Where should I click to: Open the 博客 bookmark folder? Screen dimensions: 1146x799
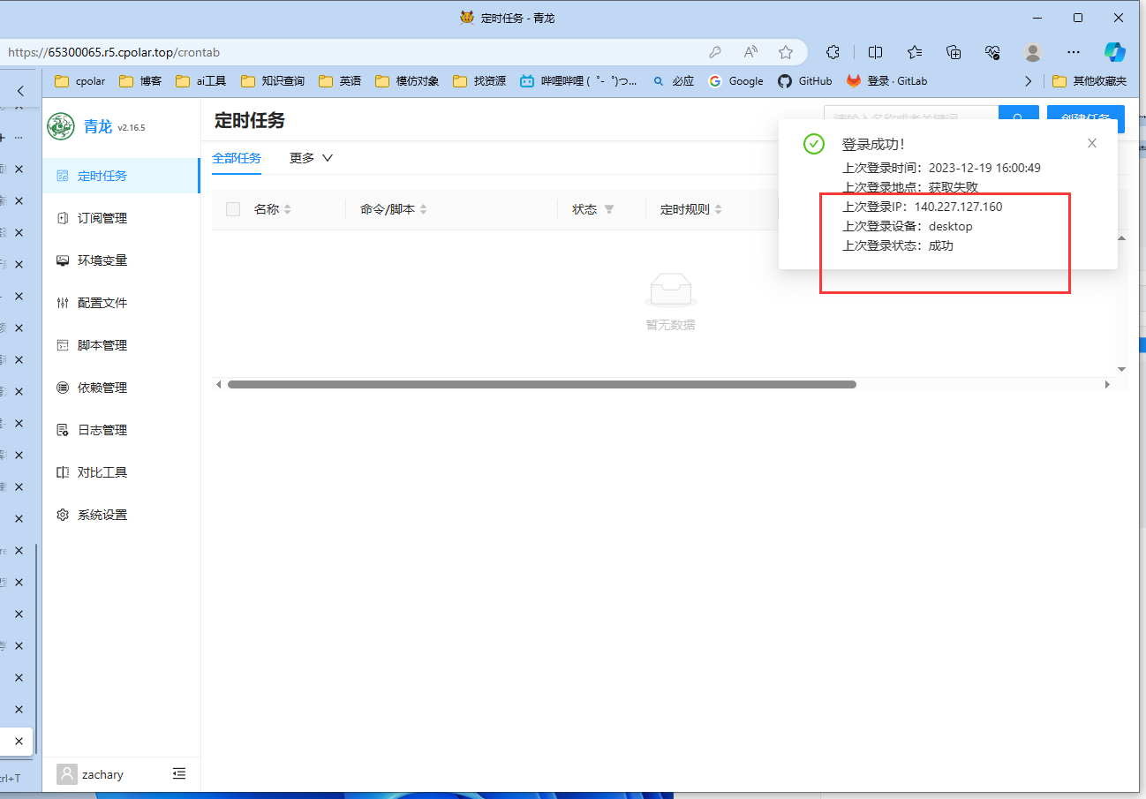[140, 81]
